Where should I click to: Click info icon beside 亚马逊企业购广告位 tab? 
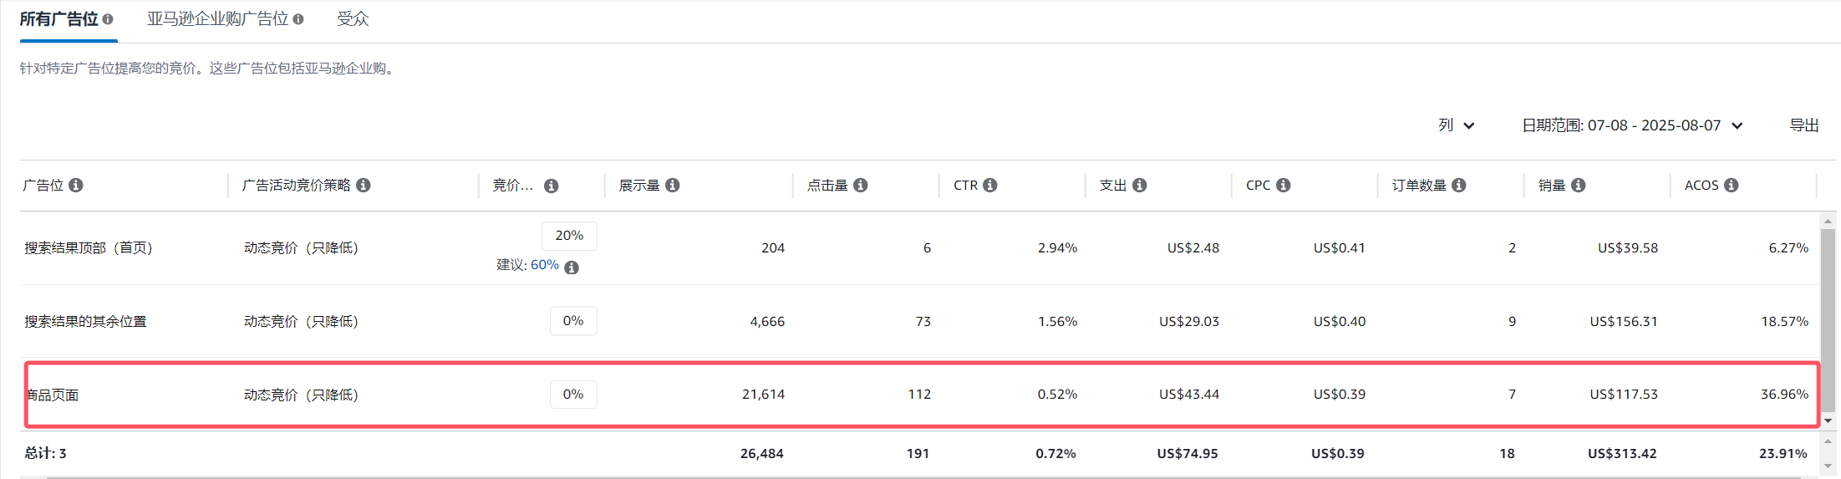[x=298, y=19]
